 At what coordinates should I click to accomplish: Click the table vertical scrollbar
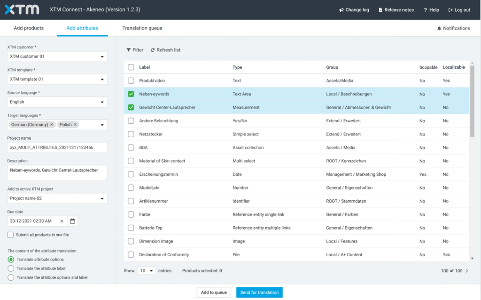coord(472,101)
